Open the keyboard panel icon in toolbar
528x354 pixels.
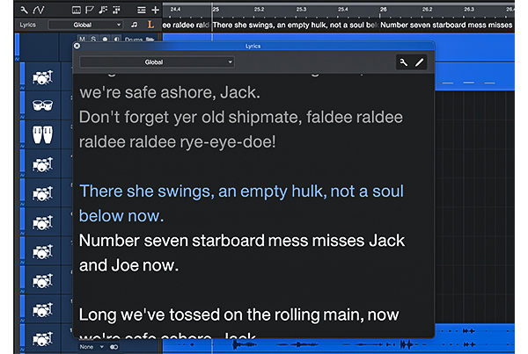click(x=77, y=10)
